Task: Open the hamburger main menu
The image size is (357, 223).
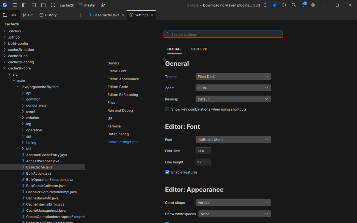Action: coord(15,5)
